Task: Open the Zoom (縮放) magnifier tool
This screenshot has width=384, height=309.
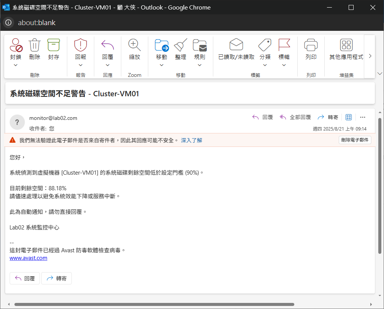Action: pyautogui.click(x=135, y=45)
